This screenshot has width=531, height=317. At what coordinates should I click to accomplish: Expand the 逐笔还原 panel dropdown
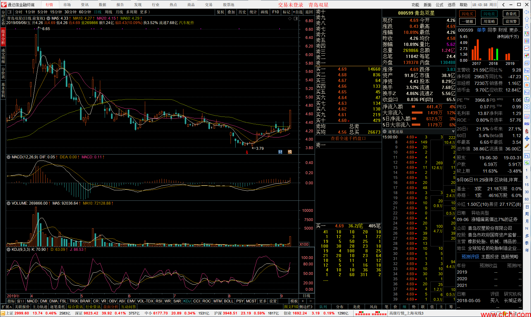tap(385, 131)
